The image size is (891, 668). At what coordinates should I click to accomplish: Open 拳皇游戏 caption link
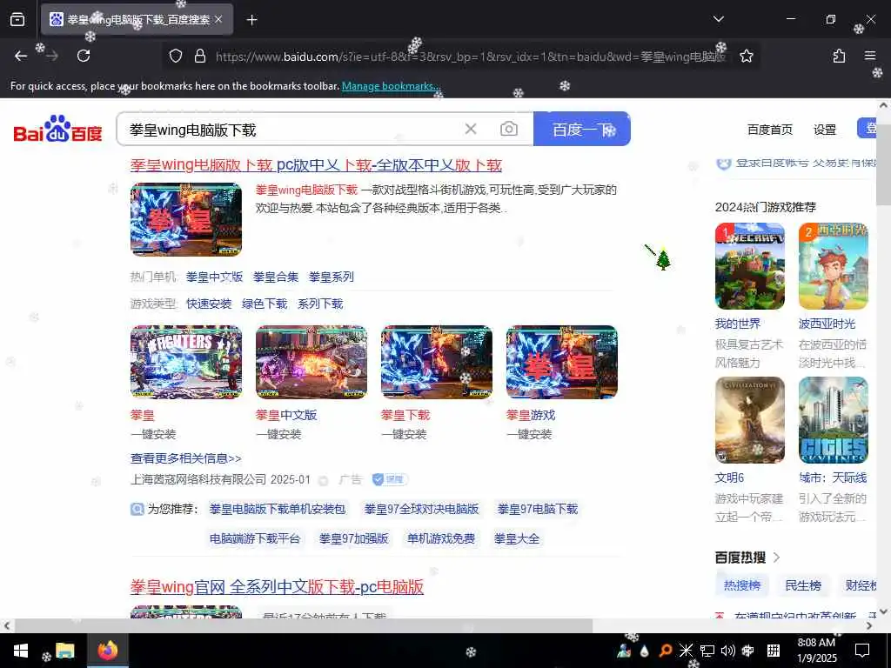(531, 415)
